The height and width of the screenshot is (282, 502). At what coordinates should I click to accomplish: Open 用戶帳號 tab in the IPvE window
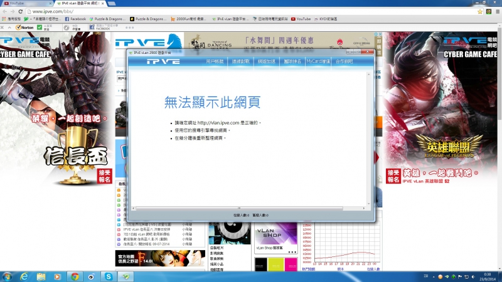point(215,61)
